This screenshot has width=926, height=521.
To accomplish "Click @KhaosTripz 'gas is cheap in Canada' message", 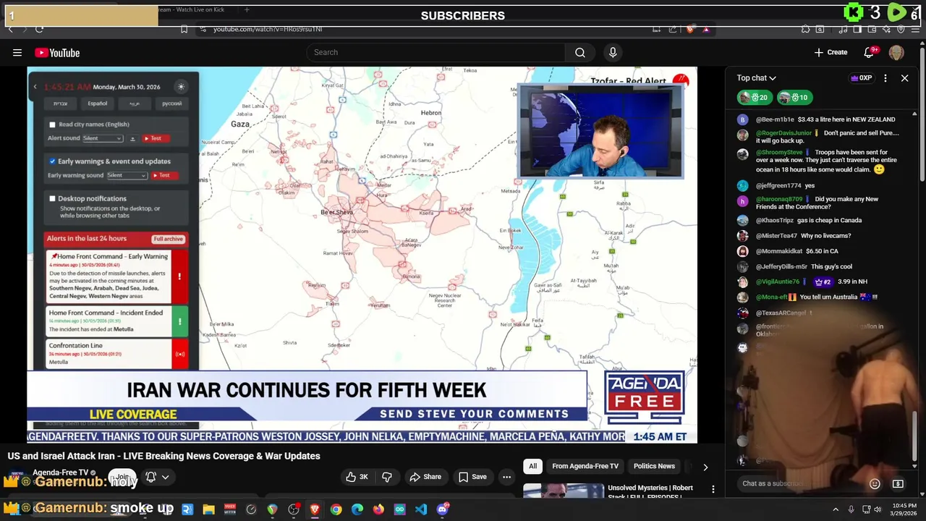I will point(809,220).
